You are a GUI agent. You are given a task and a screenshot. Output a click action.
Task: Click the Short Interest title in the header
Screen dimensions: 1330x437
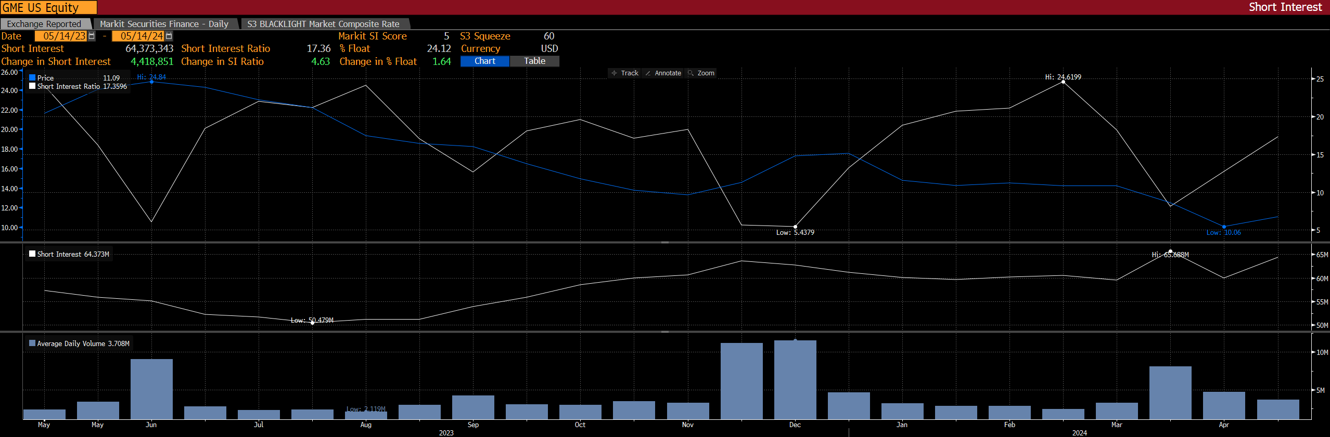(1285, 7)
